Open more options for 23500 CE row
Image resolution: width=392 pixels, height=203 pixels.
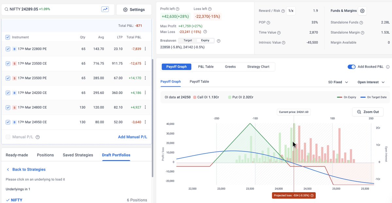point(145,64)
